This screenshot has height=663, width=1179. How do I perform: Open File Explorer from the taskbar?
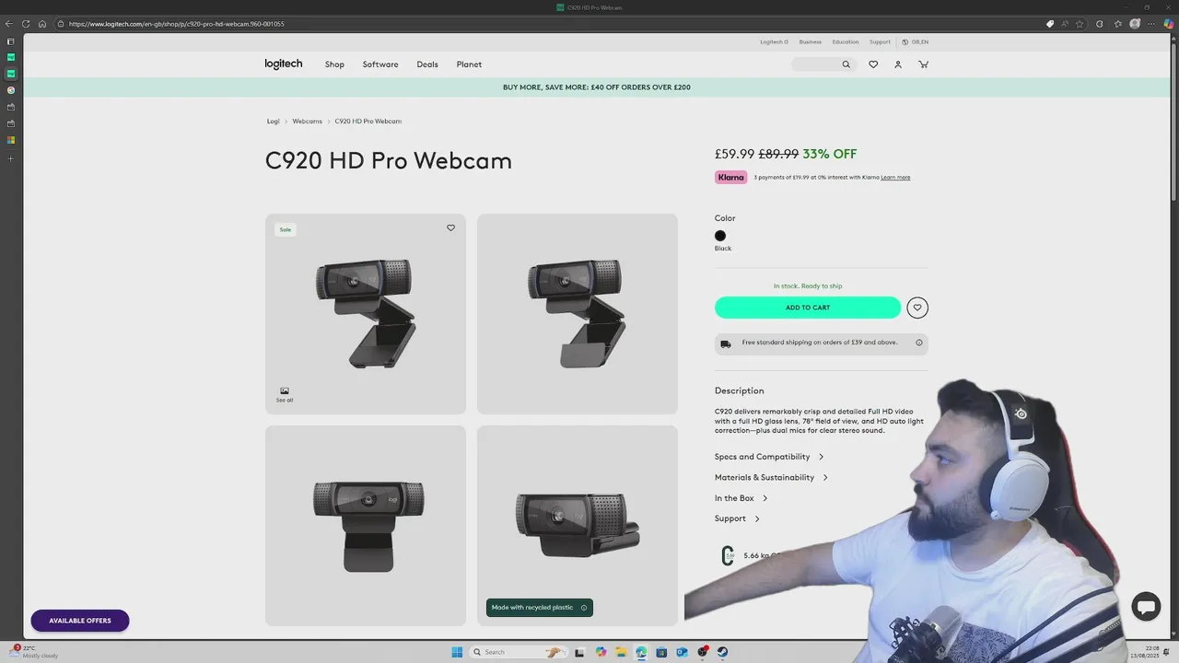coord(621,652)
